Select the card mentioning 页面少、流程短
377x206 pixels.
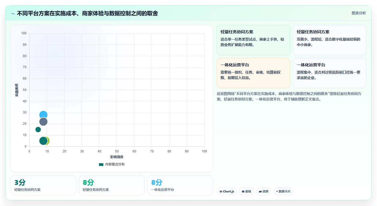pos(330,40)
